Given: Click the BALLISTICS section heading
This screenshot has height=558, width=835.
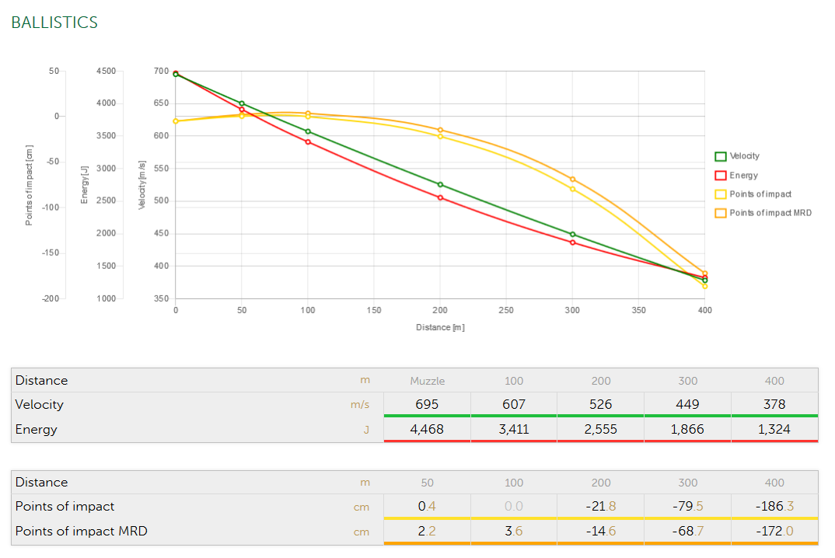Looking at the screenshot, I should (54, 23).
